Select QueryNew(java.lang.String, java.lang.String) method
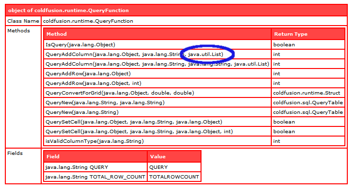The height and width of the screenshot is (193, 357). (x=157, y=102)
